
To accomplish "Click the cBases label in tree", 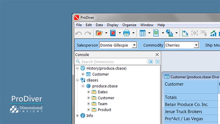I will point(92,80).
